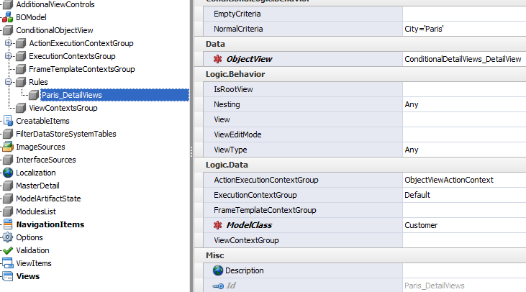526x292 pixels.
Task: Click the NavigationItems list icon
Action: click(8, 224)
